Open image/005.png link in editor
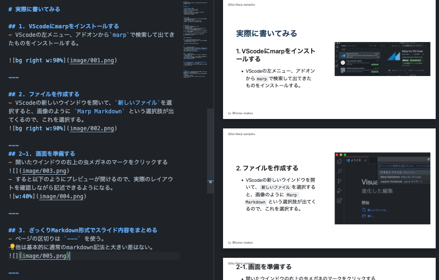This screenshot has width=439, height=280. (x=44, y=255)
